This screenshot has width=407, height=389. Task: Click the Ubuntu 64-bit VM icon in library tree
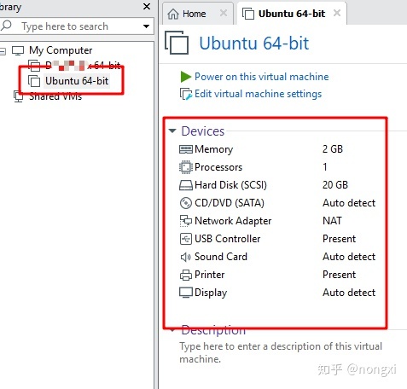[34, 81]
